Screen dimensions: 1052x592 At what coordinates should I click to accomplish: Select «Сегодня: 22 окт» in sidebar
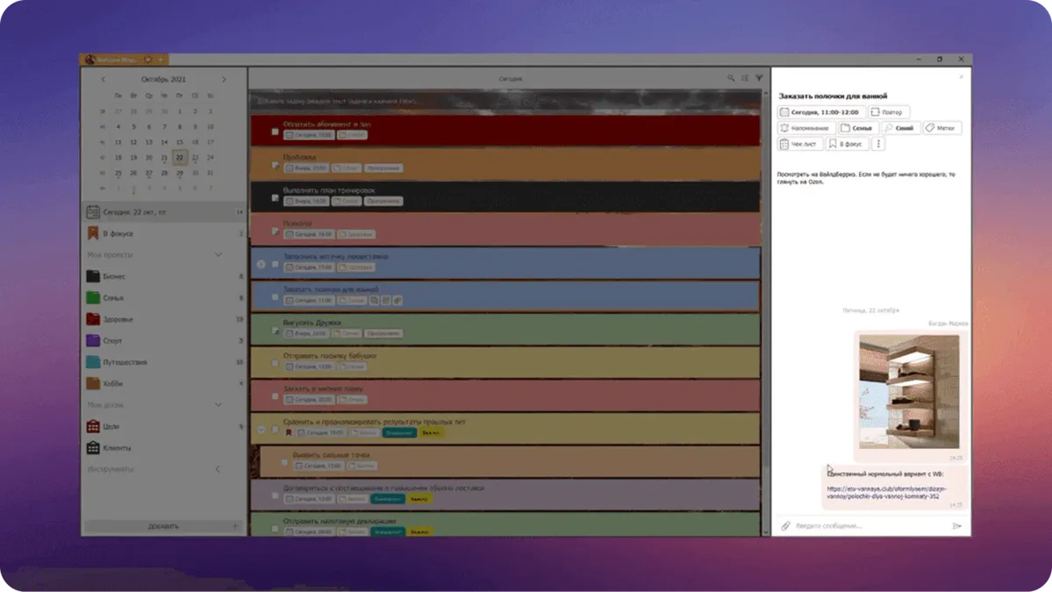pos(132,212)
